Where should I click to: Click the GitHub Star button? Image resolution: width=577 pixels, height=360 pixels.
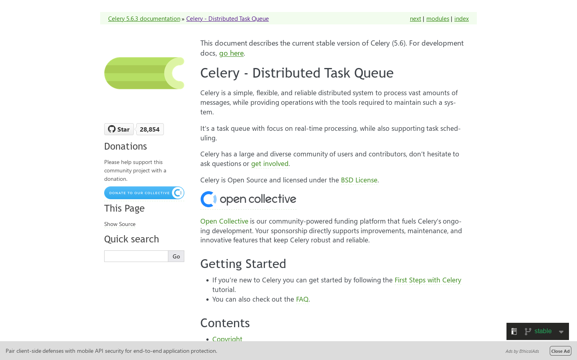[119, 129]
